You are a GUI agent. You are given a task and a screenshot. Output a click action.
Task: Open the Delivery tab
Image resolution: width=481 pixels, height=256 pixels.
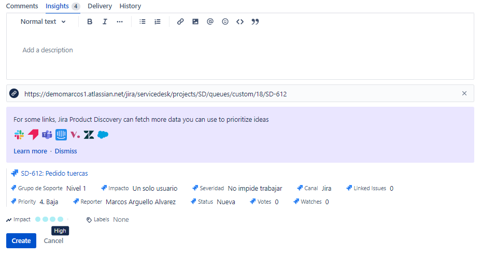[100, 6]
